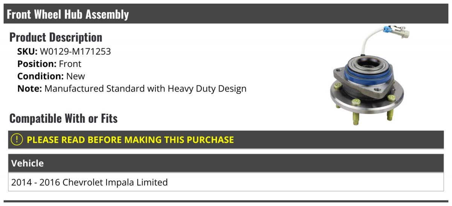Click the Note label text
This screenshot has height=206, width=452.
tap(30, 89)
